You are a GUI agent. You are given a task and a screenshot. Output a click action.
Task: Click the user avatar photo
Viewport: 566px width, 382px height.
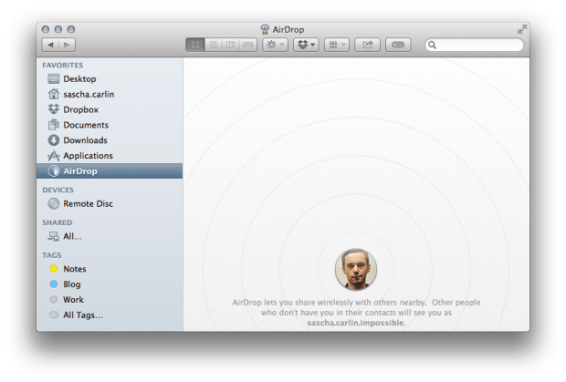(356, 269)
